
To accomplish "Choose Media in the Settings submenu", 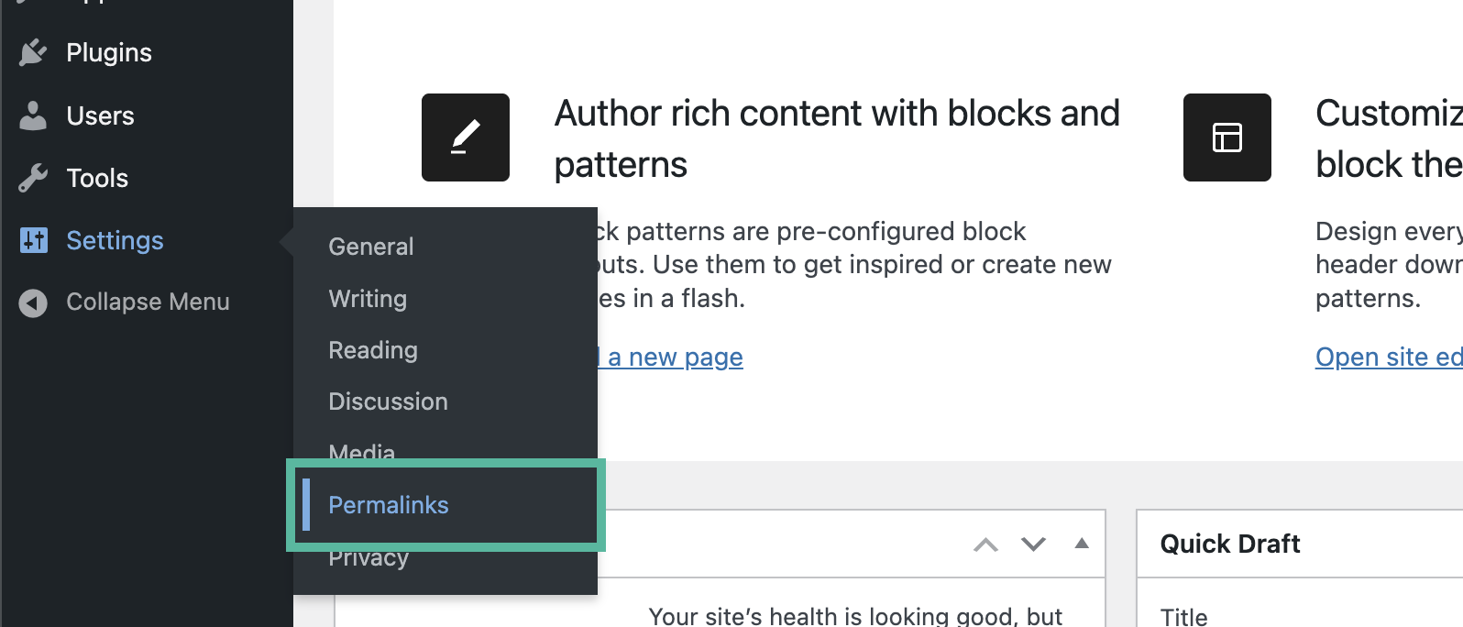I will point(362,450).
